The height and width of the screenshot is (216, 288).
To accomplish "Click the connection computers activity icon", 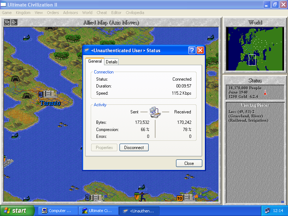I will (155, 112).
